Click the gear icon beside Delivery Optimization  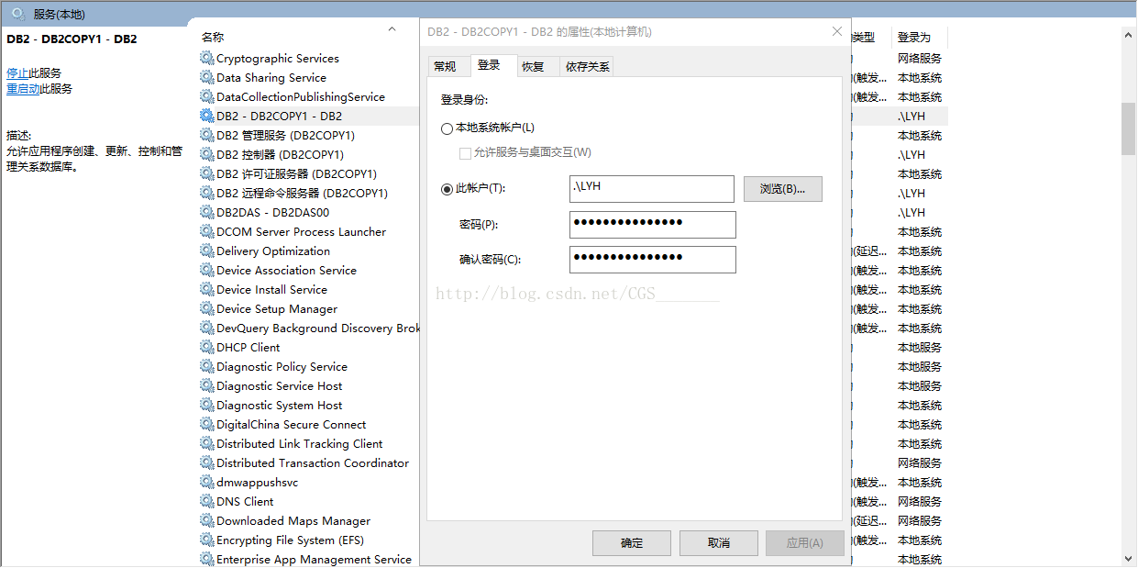pos(207,251)
